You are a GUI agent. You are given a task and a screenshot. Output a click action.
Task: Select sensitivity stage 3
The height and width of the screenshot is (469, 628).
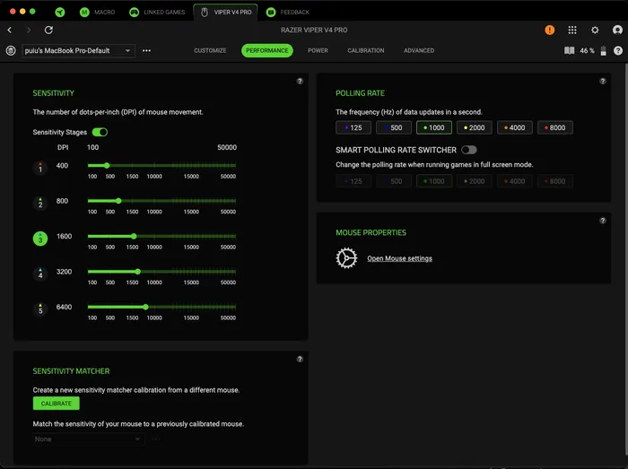40,239
